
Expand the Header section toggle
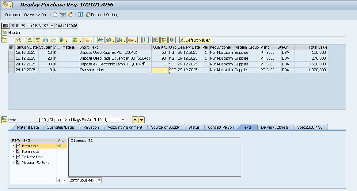point(4,32)
